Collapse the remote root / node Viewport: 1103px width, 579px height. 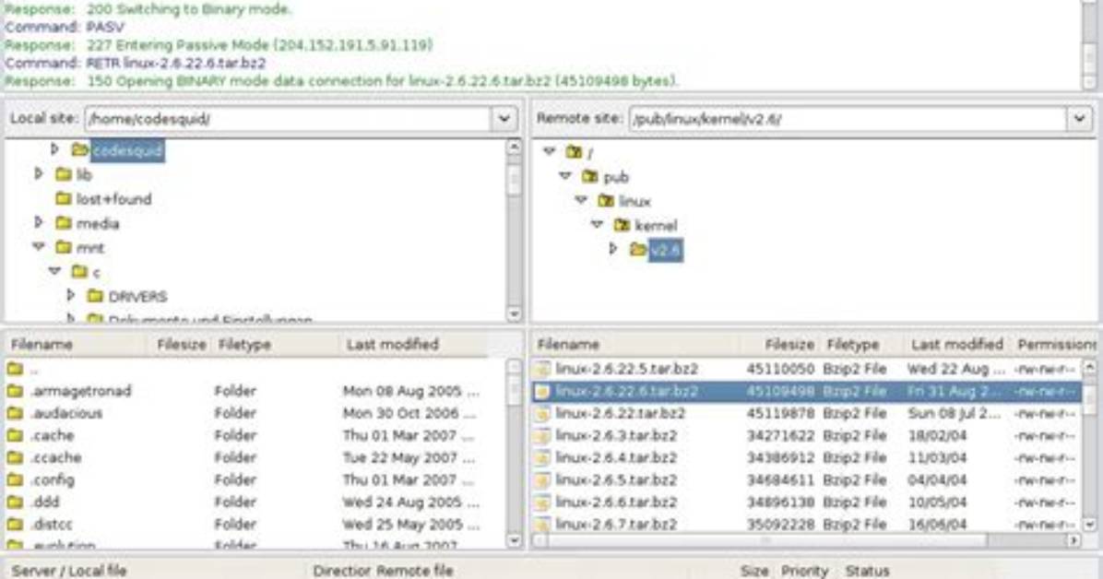tap(550, 151)
